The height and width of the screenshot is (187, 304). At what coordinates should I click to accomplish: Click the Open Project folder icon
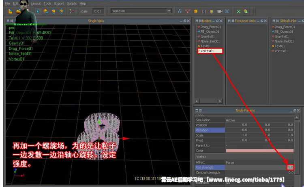pyautogui.click(x=18, y=11)
